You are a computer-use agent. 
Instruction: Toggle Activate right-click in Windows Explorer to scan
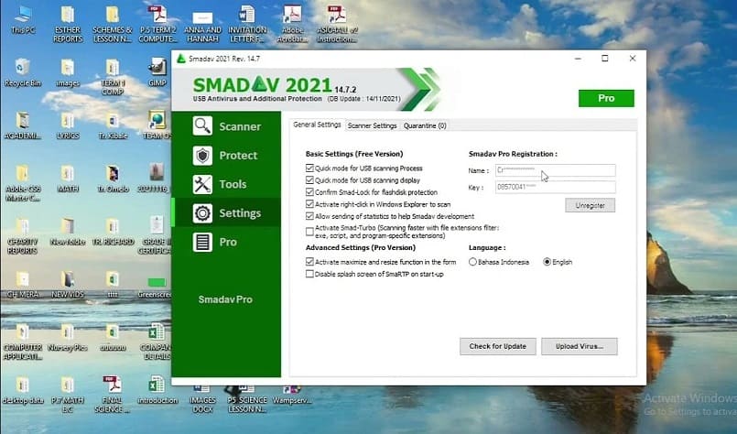(309, 204)
